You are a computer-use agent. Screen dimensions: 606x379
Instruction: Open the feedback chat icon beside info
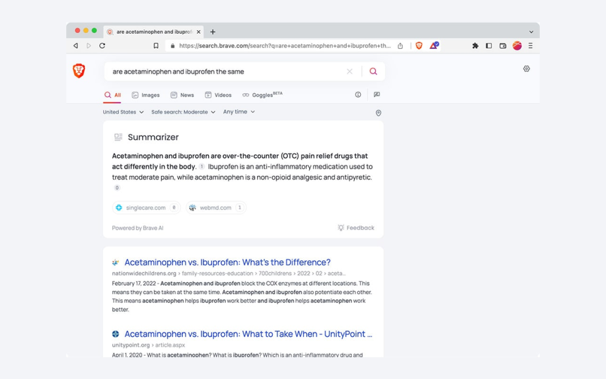pyautogui.click(x=377, y=95)
